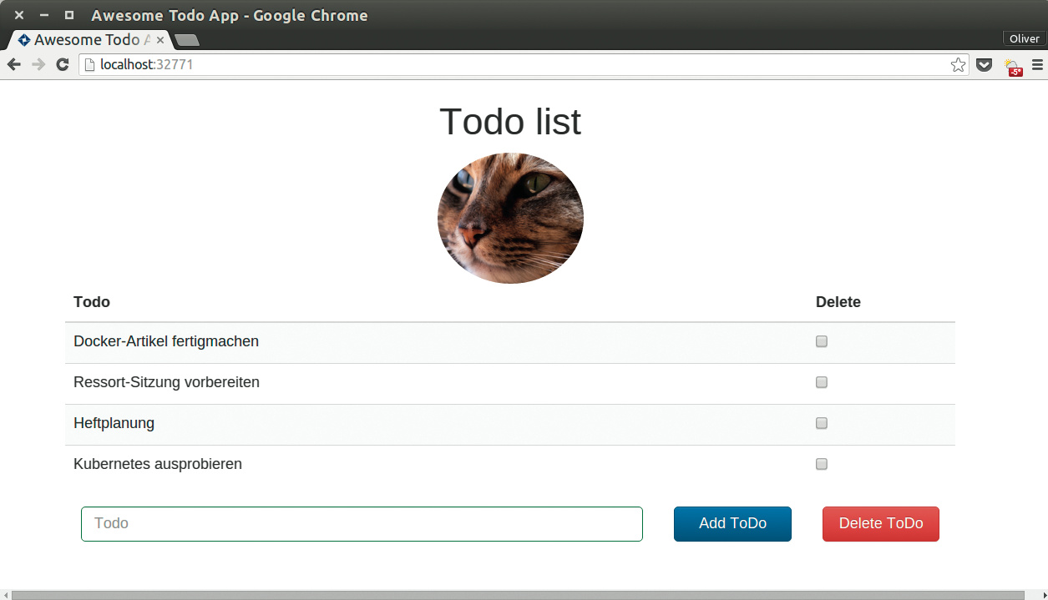Reload the current page
The image size is (1048, 600).
click(63, 64)
